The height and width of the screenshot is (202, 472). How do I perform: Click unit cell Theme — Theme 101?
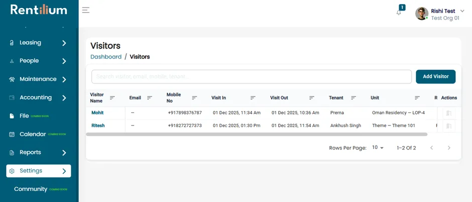tap(394, 125)
